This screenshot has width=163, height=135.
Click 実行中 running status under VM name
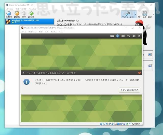tap(18, 22)
